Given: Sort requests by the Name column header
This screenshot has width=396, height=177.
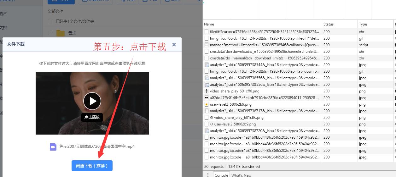Looking at the screenshot, I should (262, 24).
